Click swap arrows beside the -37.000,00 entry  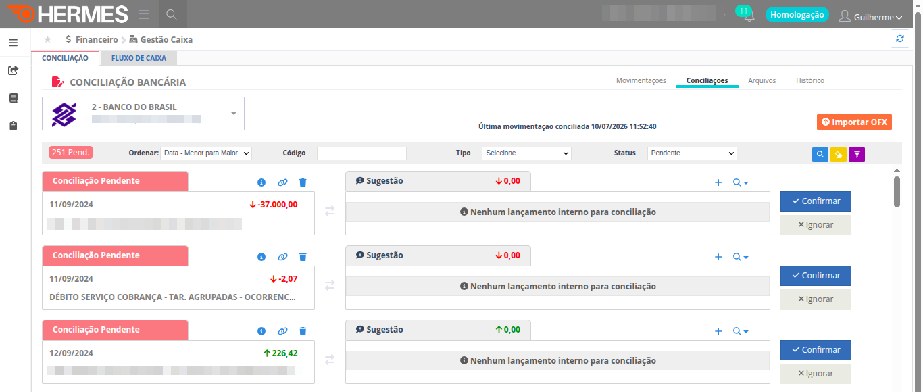point(330,211)
